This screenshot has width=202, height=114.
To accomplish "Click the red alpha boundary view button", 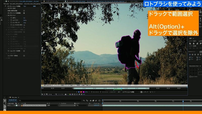I will [x=81, y=92].
